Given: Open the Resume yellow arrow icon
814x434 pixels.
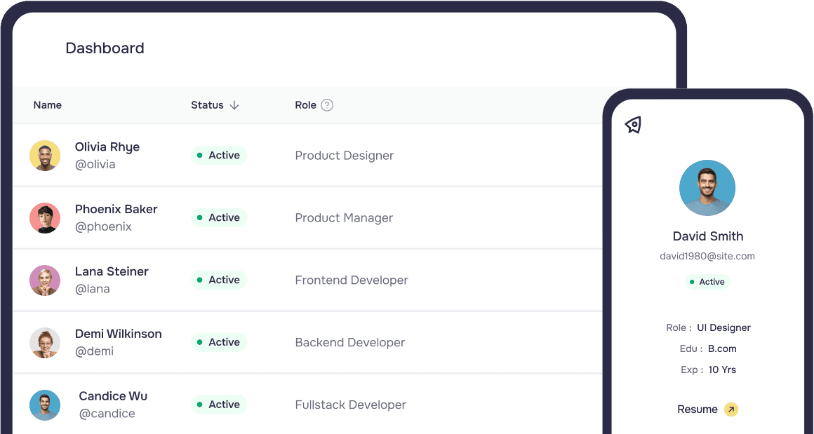Looking at the screenshot, I should click(731, 409).
